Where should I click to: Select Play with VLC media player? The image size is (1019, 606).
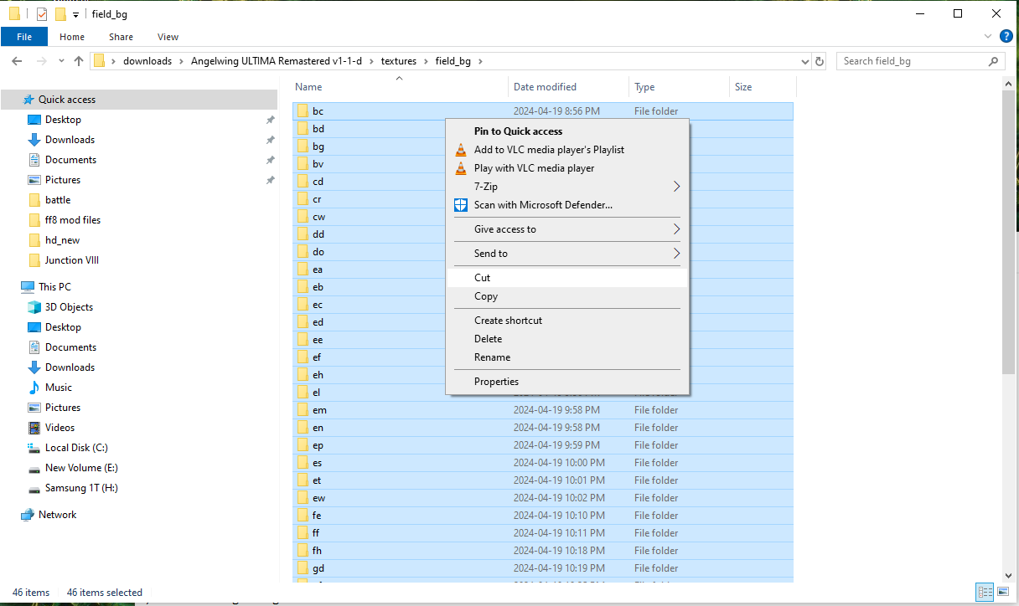click(x=534, y=168)
